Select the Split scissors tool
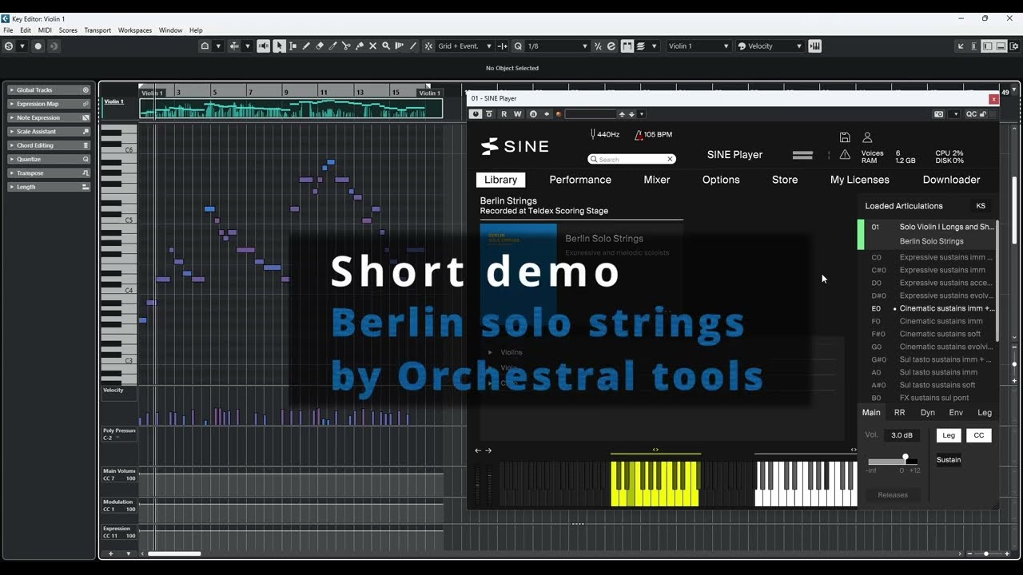Viewport: 1023px width, 575px height. coord(346,46)
